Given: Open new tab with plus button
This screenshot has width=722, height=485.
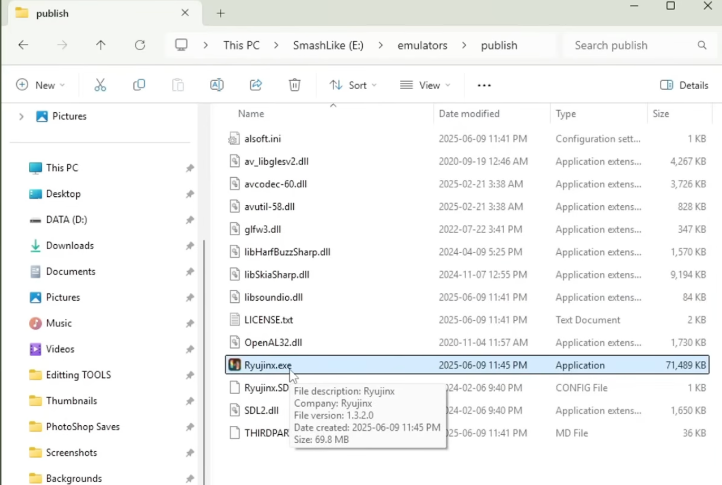Looking at the screenshot, I should click(221, 13).
